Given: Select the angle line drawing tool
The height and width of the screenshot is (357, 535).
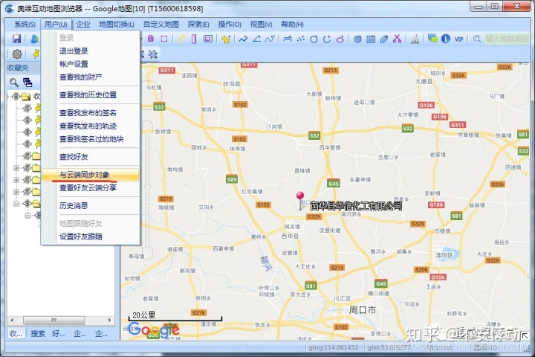Looking at the screenshot, I should [x=256, y=39].
